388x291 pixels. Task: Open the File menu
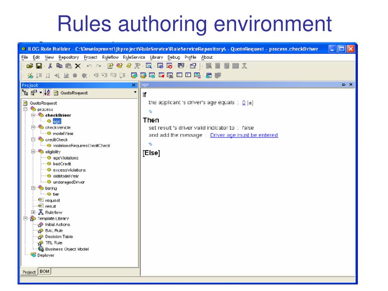point(25,57)
